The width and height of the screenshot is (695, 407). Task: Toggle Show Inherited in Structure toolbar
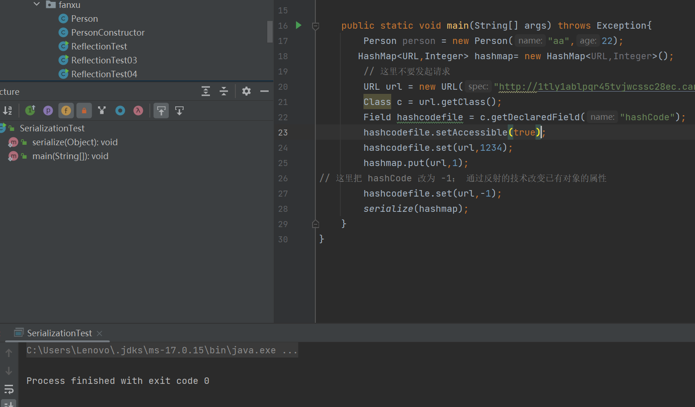pyautogui.click(x=30, y=111)
